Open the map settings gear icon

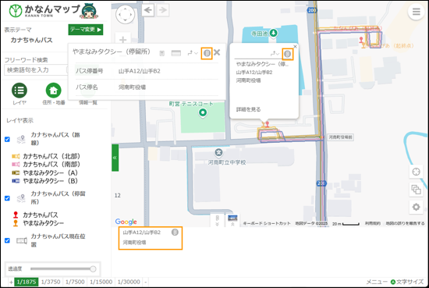pyautogui.click(x=416, y=207)
